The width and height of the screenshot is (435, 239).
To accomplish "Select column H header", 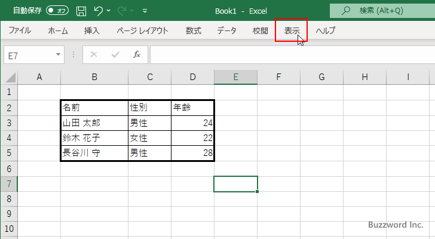I will coord(364,77).
